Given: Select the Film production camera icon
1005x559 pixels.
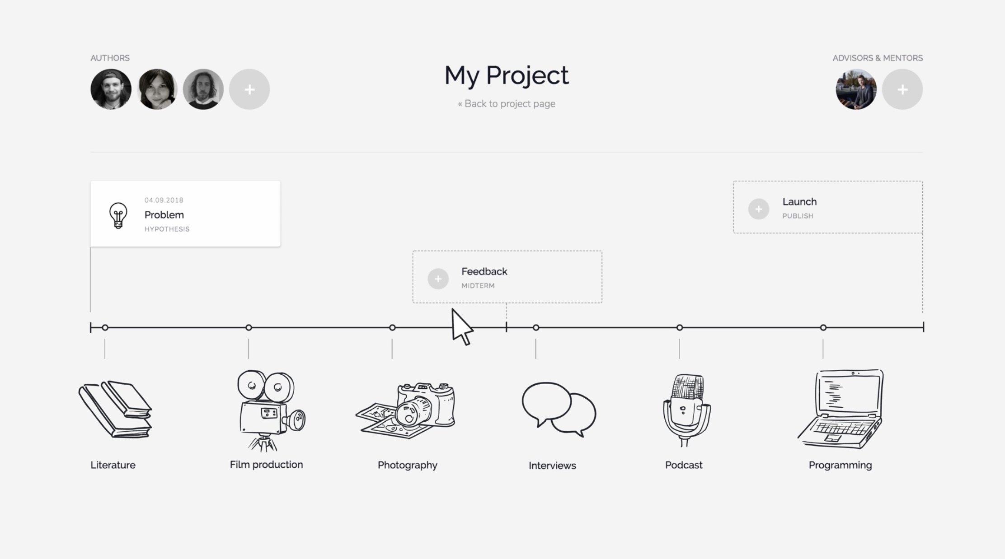Looking at the screenshot, I should [x=271, y=410].
